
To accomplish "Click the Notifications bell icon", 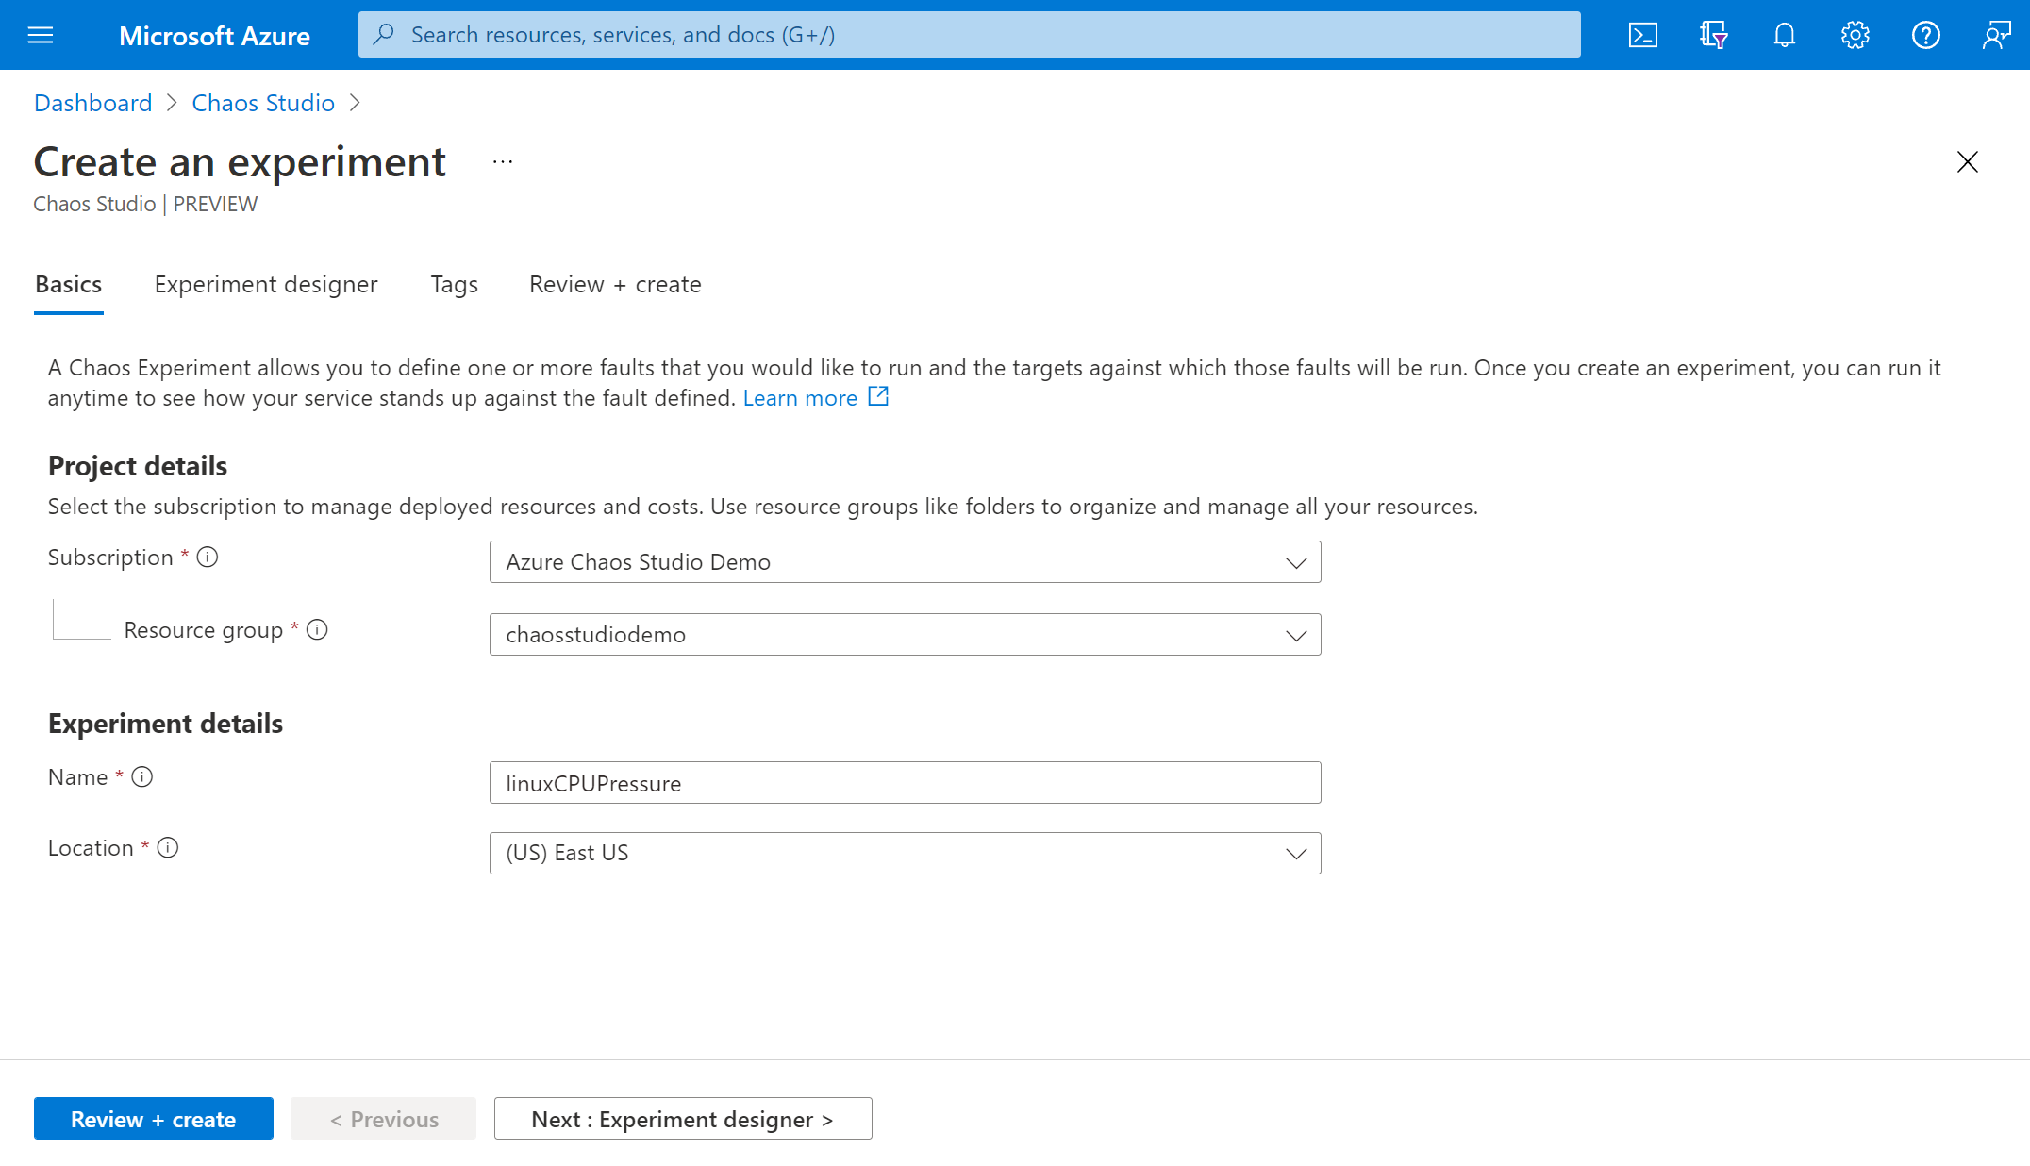I will (1785, 35).
